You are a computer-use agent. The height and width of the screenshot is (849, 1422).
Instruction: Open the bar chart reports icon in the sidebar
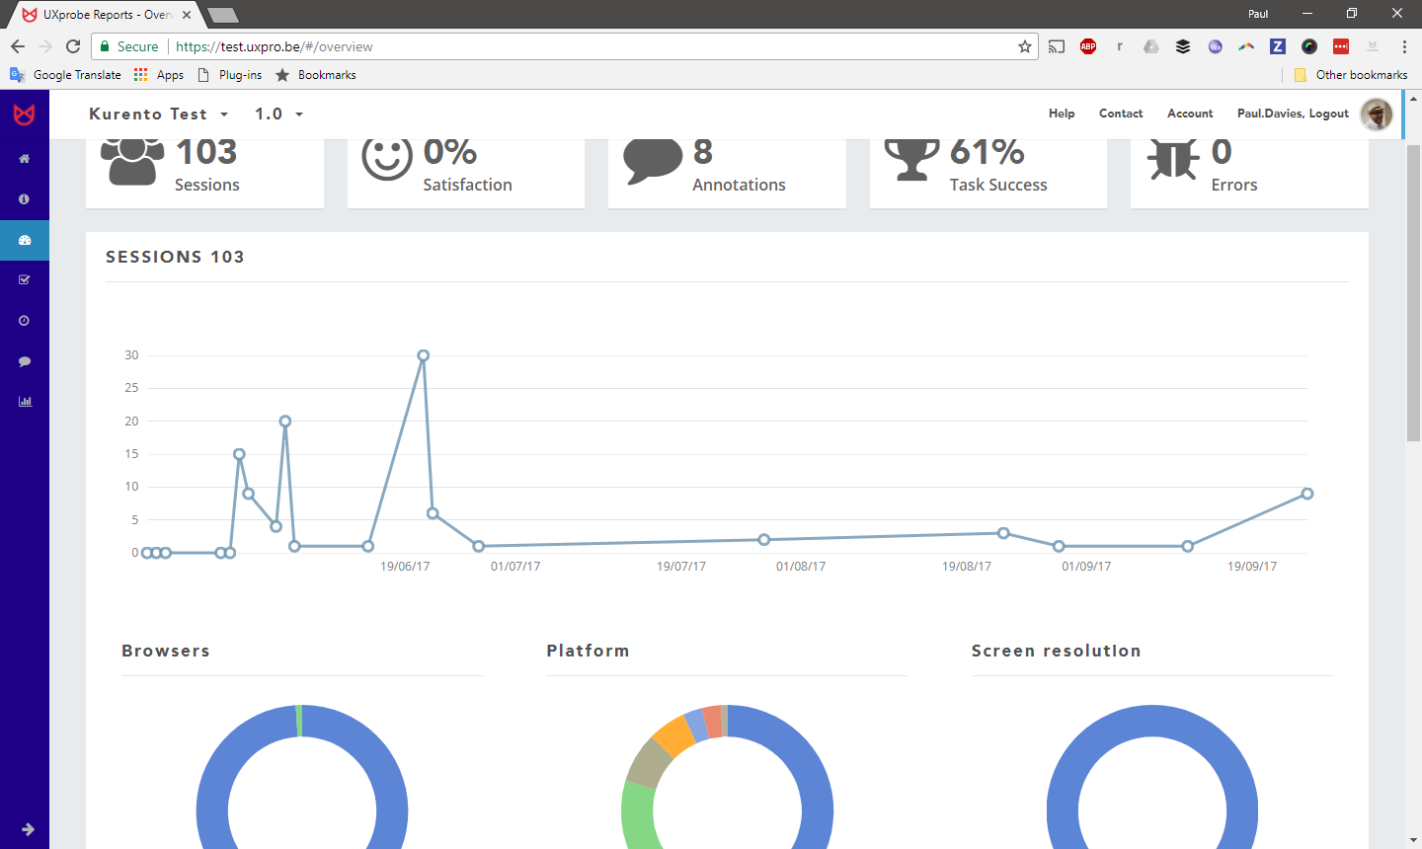tap(25, 402)
